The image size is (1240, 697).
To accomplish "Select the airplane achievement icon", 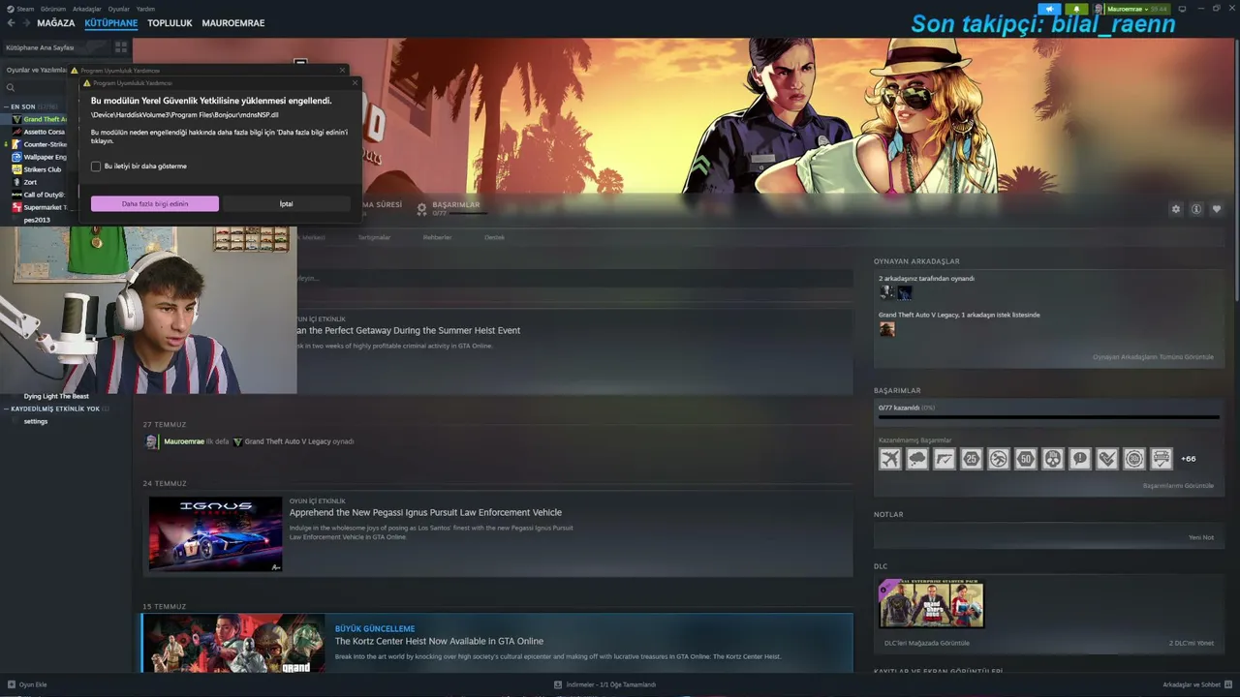I will click(890, 459).
